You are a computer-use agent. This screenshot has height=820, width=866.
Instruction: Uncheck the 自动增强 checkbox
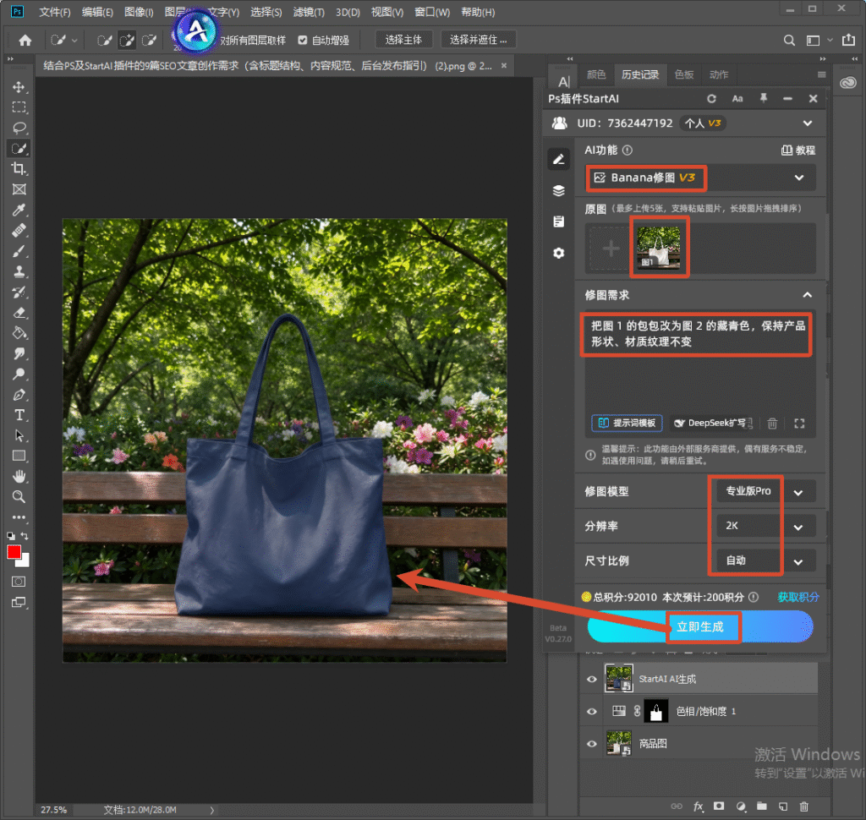(303, 40)
